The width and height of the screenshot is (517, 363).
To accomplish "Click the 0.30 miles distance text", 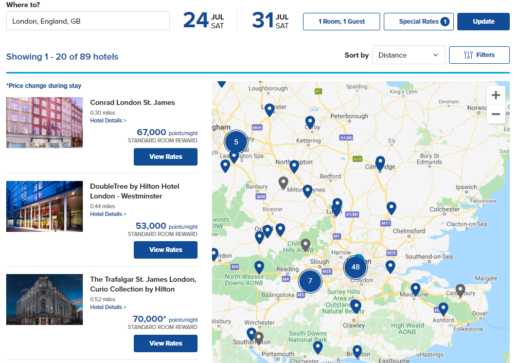I will (103, 113).
